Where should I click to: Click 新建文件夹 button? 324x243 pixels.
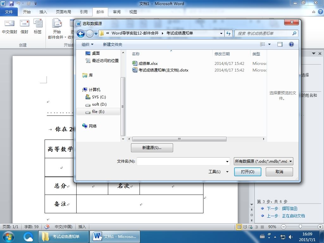coord(112,44)
